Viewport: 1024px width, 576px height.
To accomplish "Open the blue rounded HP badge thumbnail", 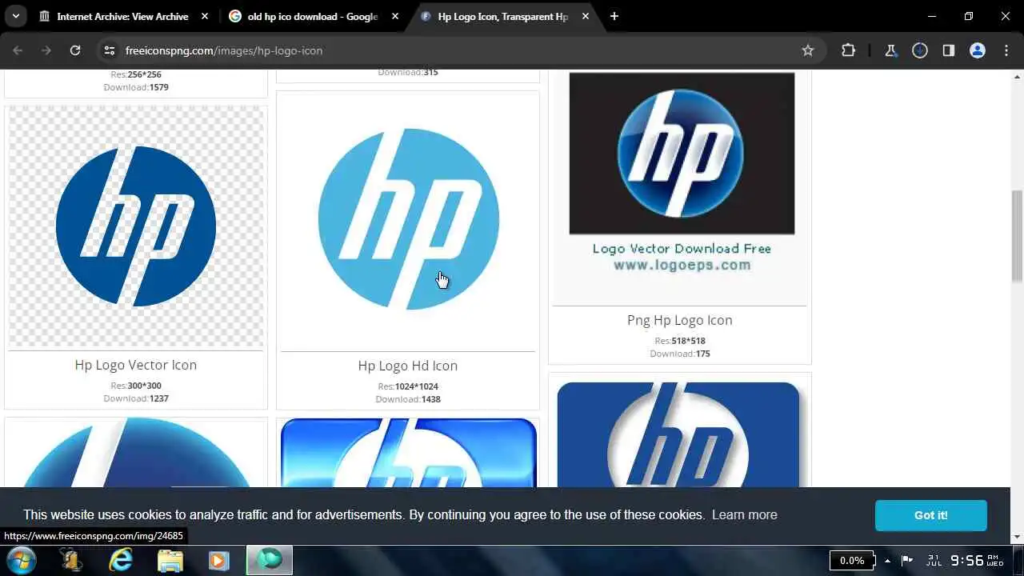I will [x=678, y=434].
